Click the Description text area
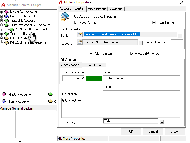Screen dimensions: 190x143 120,108
